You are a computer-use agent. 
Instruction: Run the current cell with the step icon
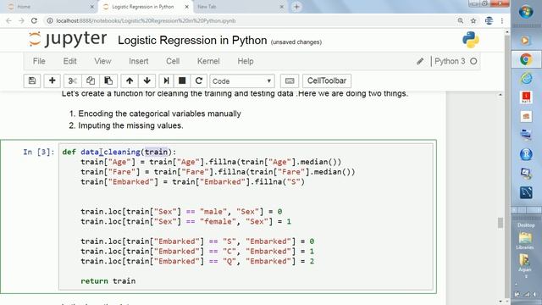(166, 81)
